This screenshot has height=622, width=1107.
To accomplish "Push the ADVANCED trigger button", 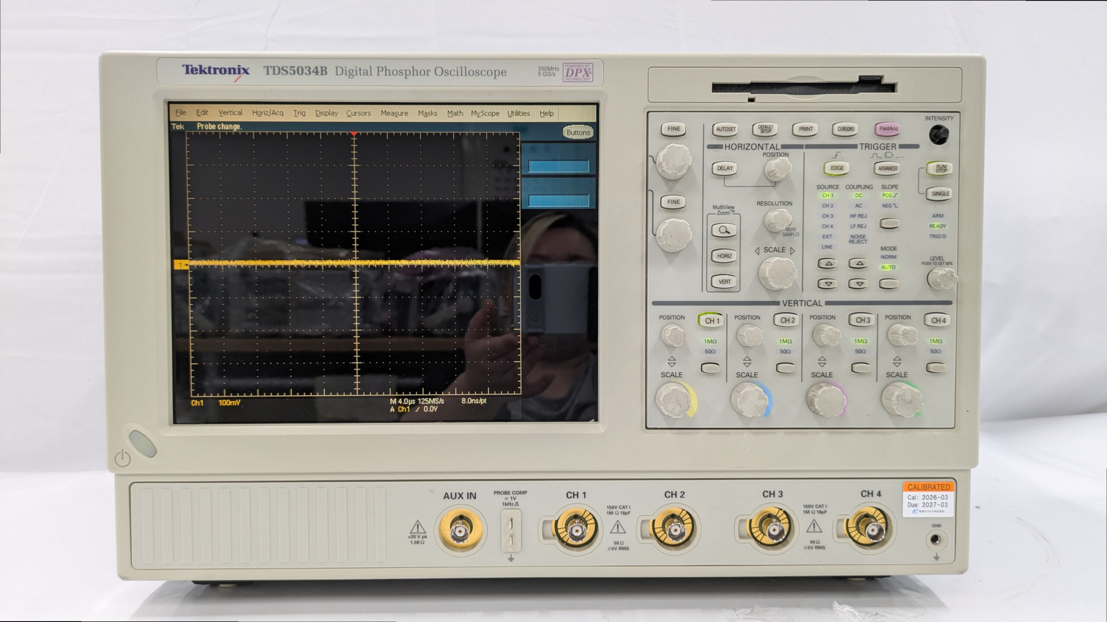I will click(887, 168).
